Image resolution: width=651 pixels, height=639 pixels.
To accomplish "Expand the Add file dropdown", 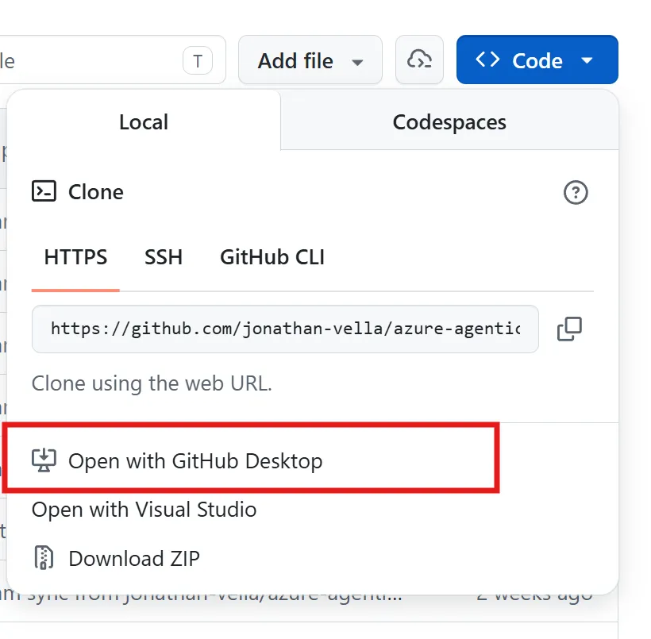I will 310,60.
